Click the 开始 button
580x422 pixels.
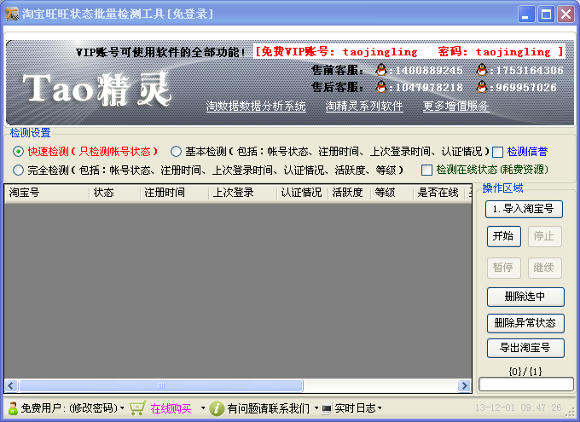pyautogui.click(x=504, y=236)
